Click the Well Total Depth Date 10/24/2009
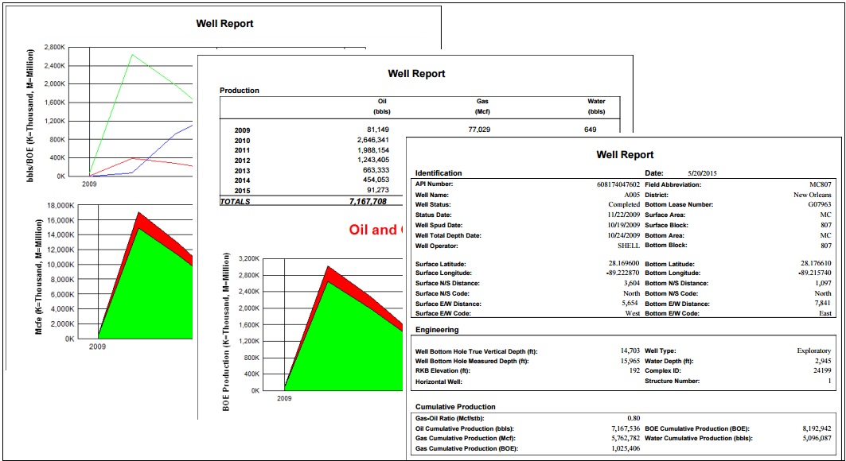846x461 pixels. [622, 235]
